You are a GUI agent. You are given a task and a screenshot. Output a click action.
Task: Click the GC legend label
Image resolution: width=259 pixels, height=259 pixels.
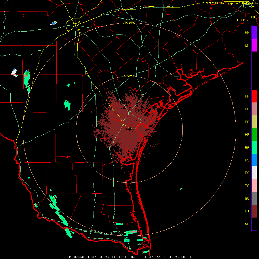pyautogui.click(x=247, y=199)
